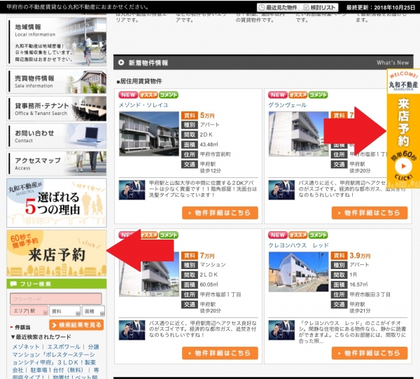The width and height of the screenshot is (420, 379).
Task: Open the エリア|駅 dropdown
Action: tap(29, 311)
